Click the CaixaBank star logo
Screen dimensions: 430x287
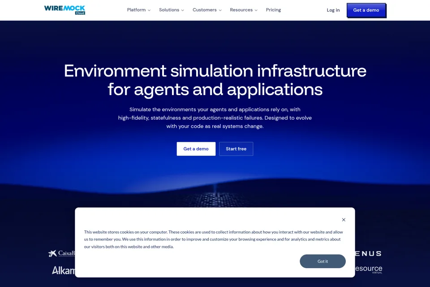tap(52, 253)
